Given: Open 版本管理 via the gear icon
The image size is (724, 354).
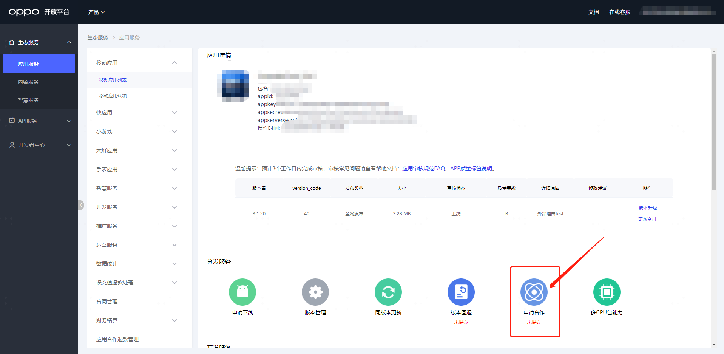Looking at the screenshot, I should pyautogui.click(x=315, y=292).
